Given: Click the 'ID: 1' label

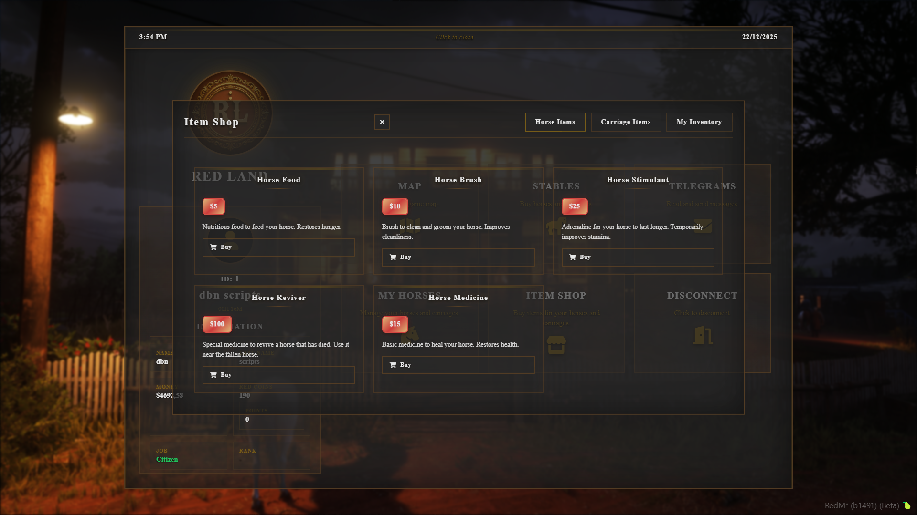Looking at the screenshot, I should 230,279.
